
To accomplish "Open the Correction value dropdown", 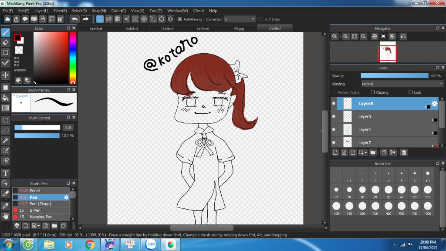I will [240, 19].
